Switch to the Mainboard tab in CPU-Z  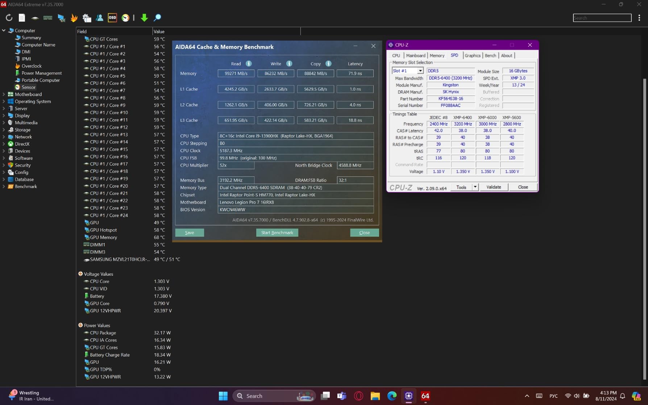pyautogui.click(x=416, y=55)
